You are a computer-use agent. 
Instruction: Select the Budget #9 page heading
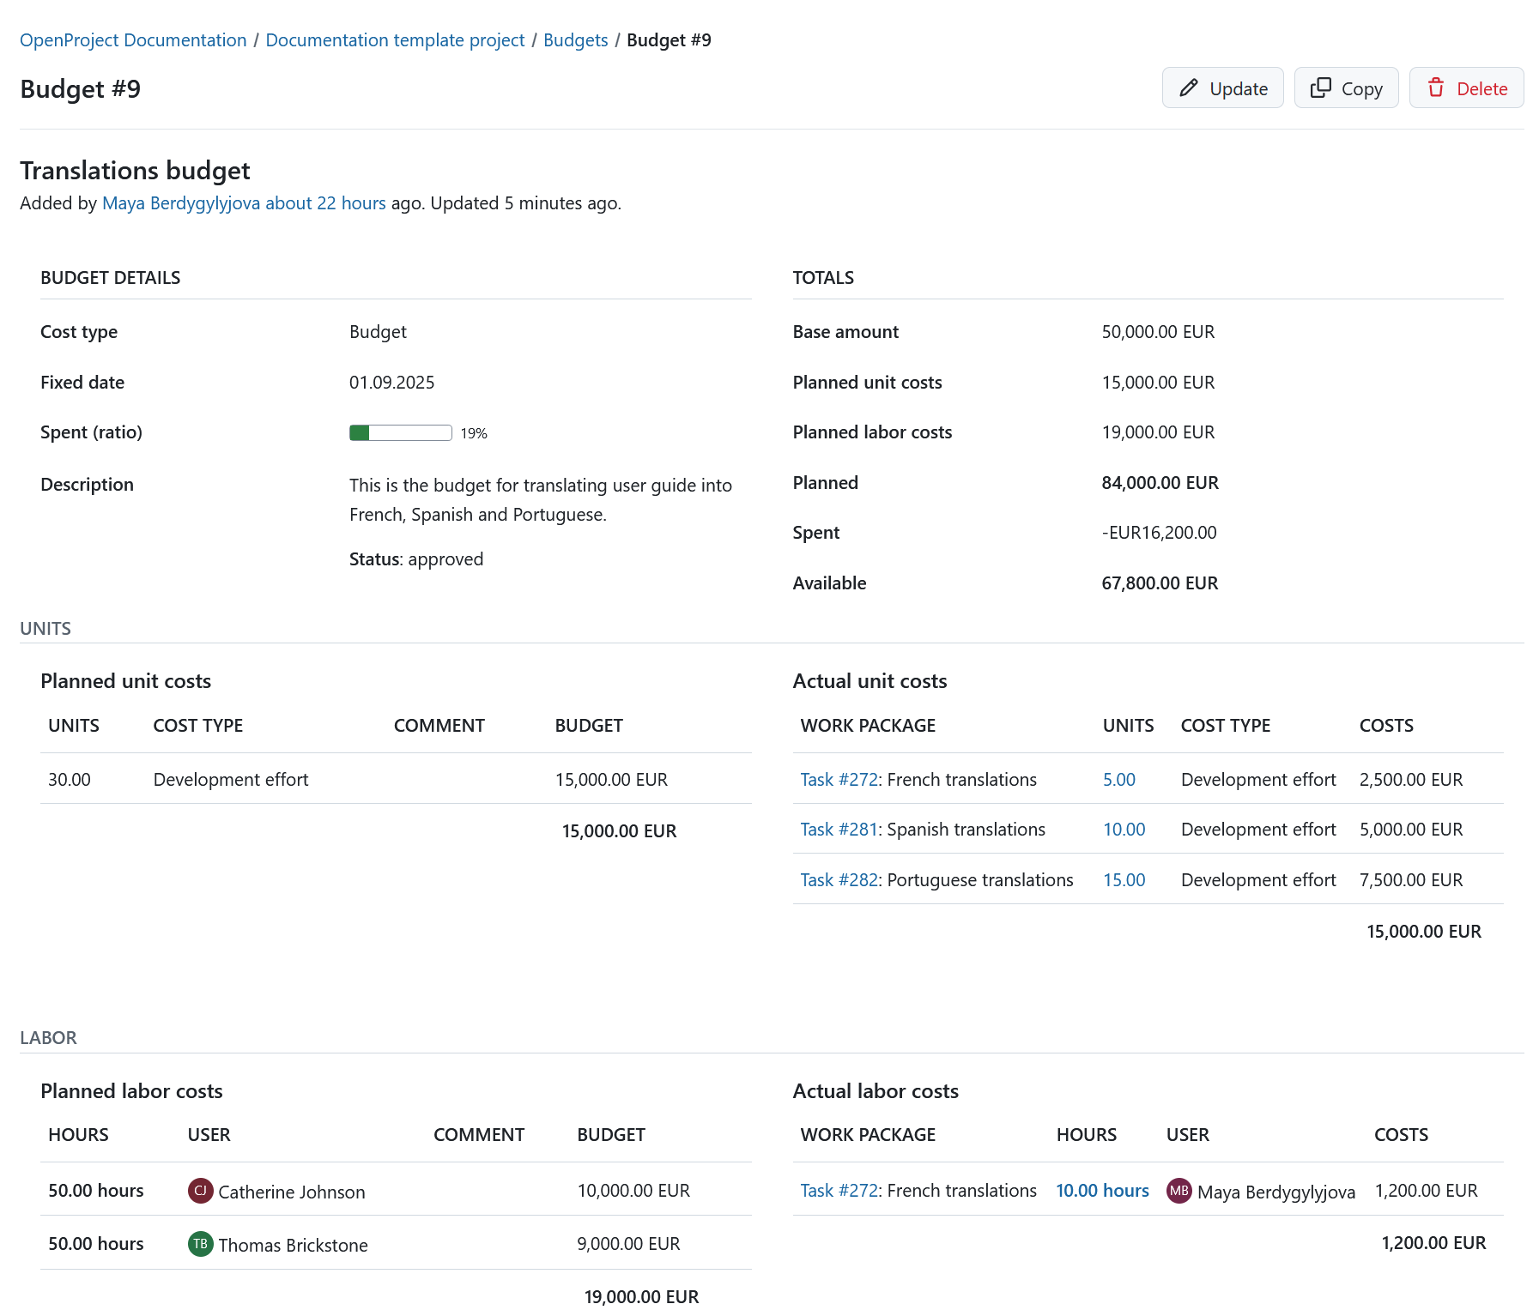tap(80, 88)
